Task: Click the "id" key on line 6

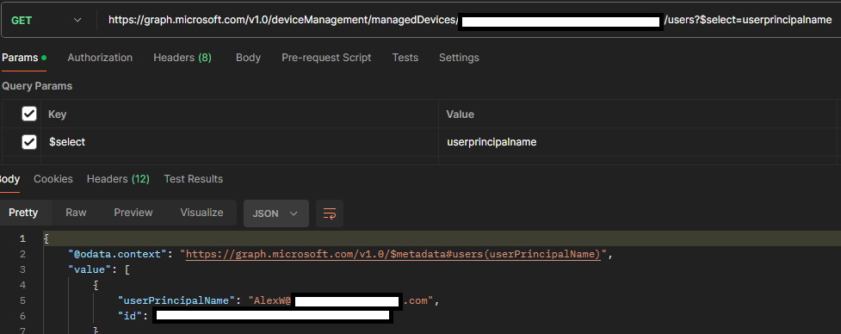Action: tap(129, 316)
